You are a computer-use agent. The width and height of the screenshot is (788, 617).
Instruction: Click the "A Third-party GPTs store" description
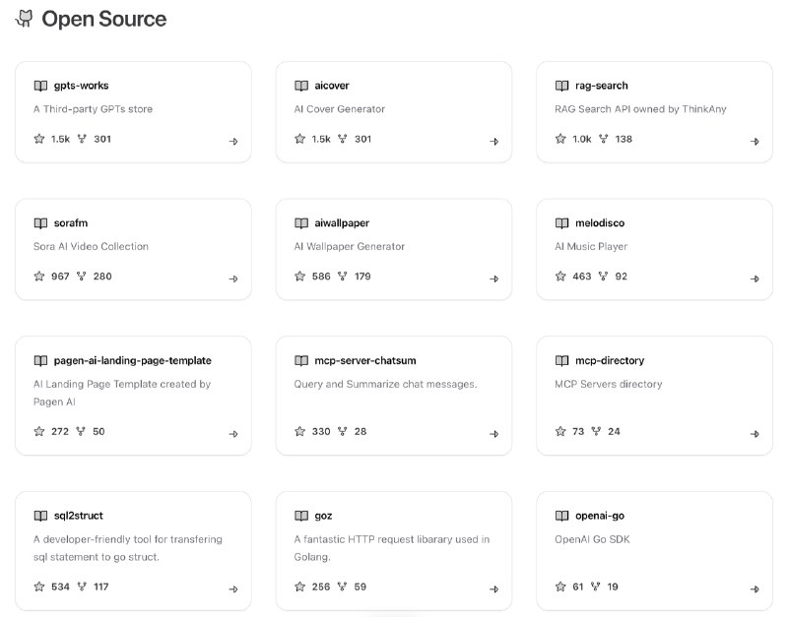coord(93,109)
